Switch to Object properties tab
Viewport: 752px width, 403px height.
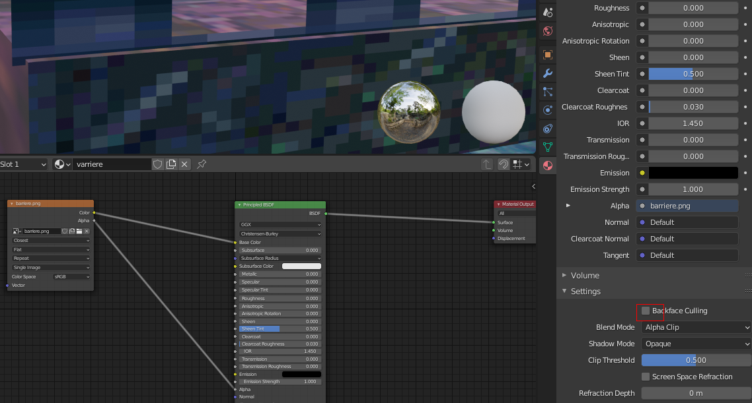(547, 55)
